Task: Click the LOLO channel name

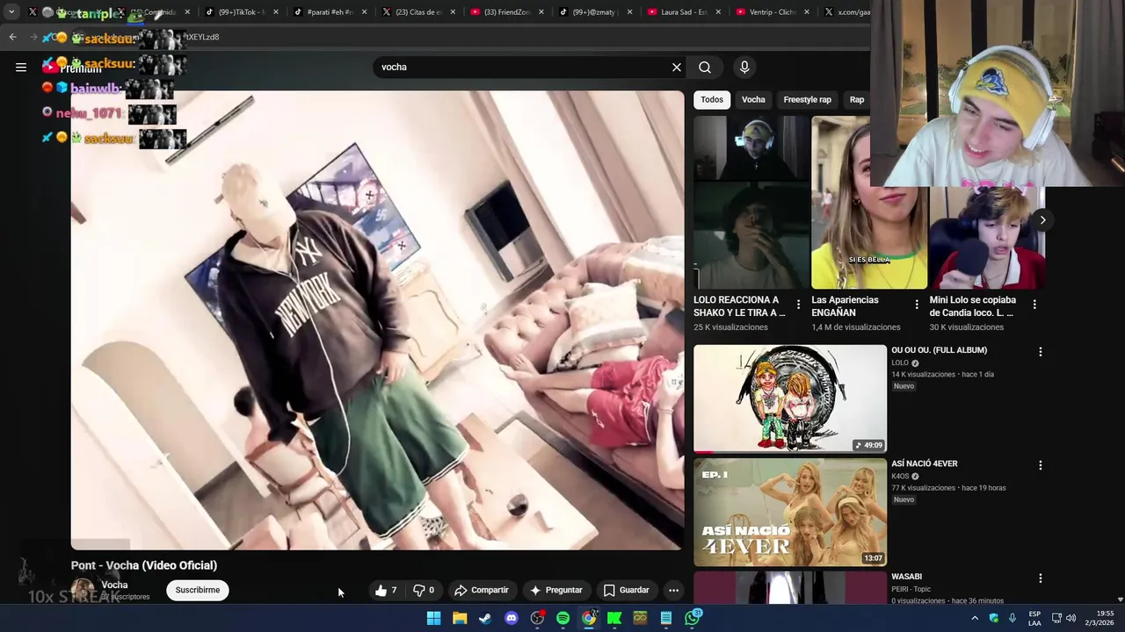Action: tap(900, 363)
